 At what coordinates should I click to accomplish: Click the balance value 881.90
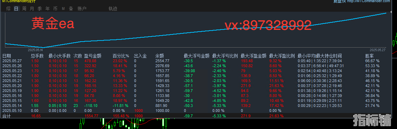coord(161,106)
